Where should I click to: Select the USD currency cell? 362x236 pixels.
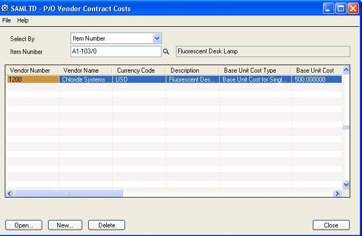tap(139, 79)
